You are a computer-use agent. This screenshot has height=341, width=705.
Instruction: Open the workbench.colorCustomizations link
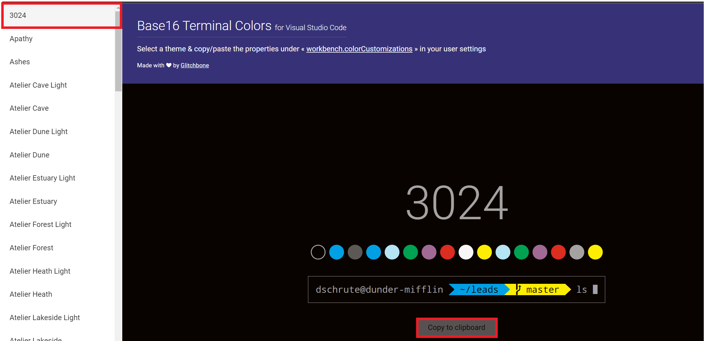coord(359,49)
